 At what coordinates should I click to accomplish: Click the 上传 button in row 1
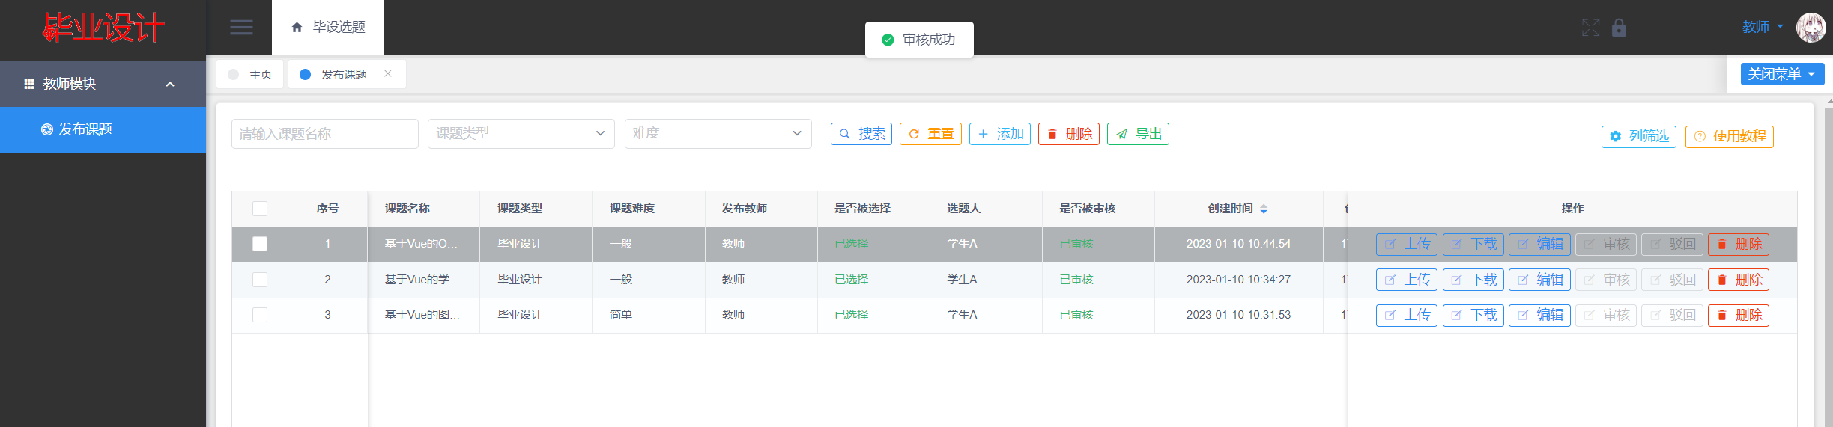1406,244
